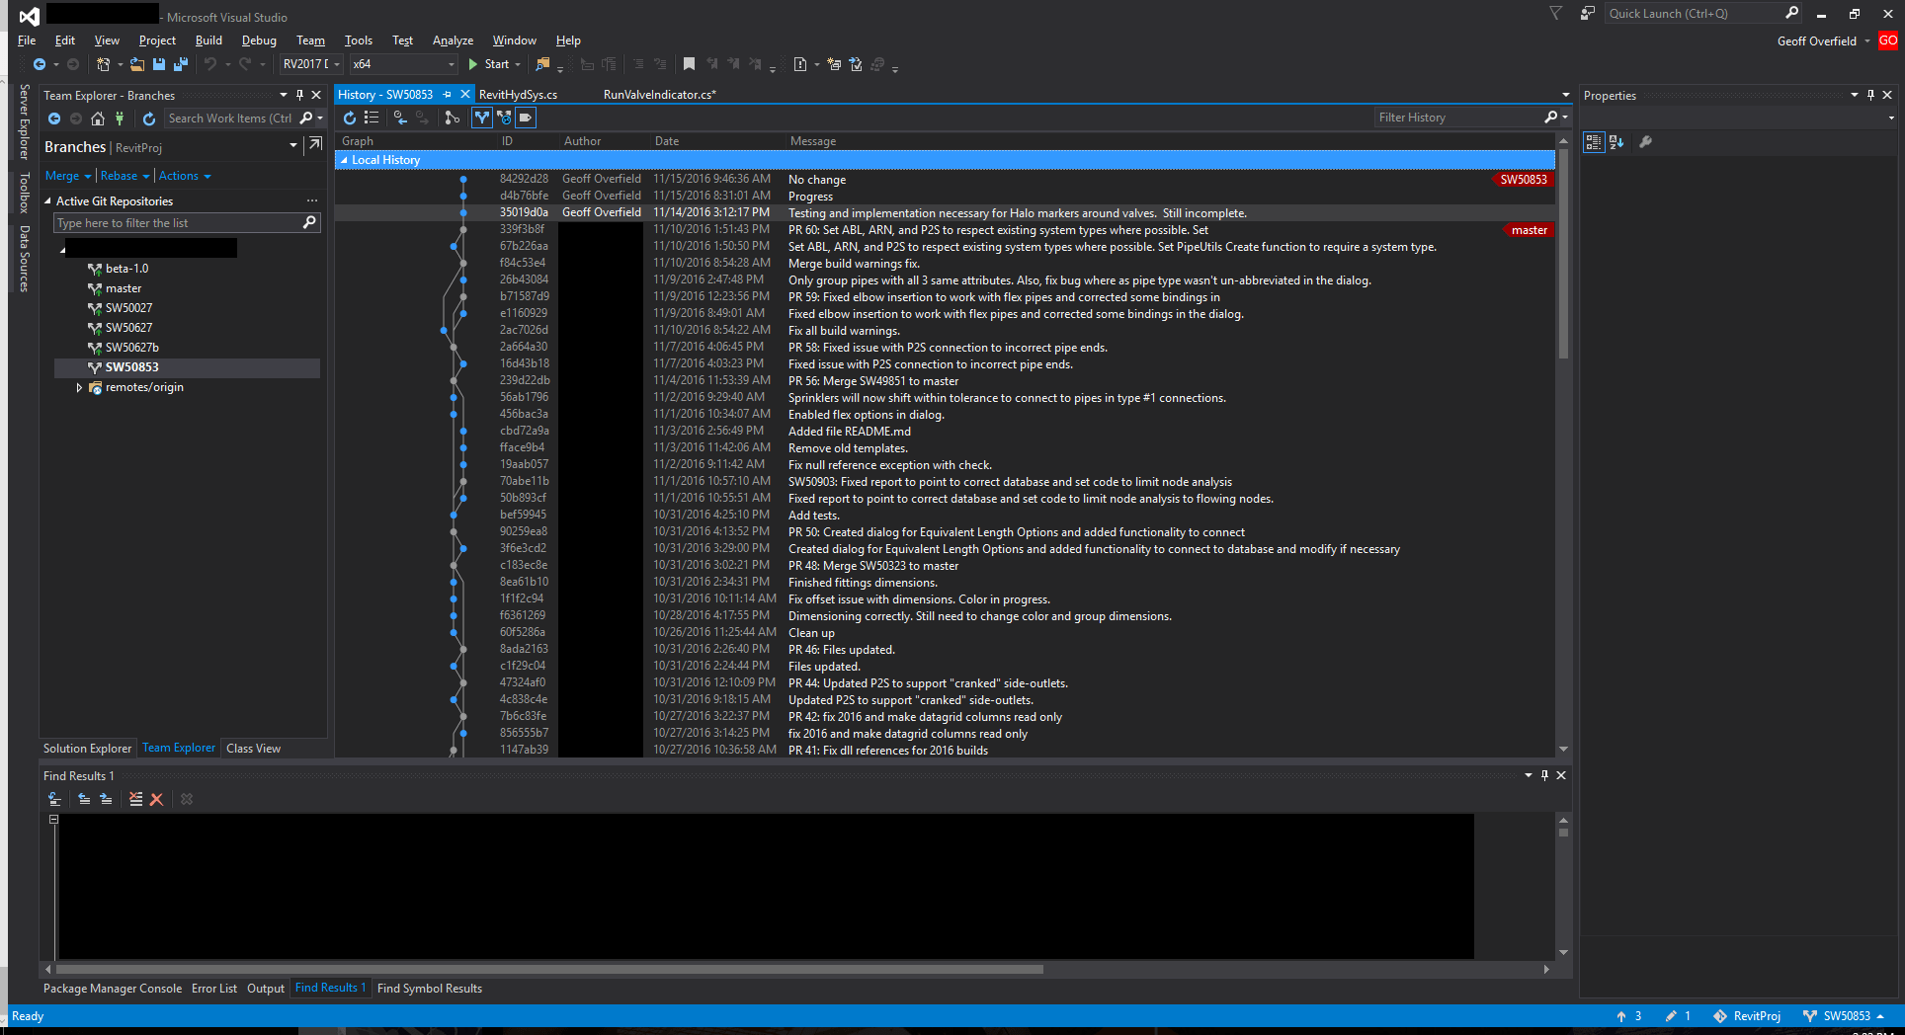Open the Actions dropdown in Branches
Viewport: 1905px width, 1035px height.
click(x=185, y=176)
